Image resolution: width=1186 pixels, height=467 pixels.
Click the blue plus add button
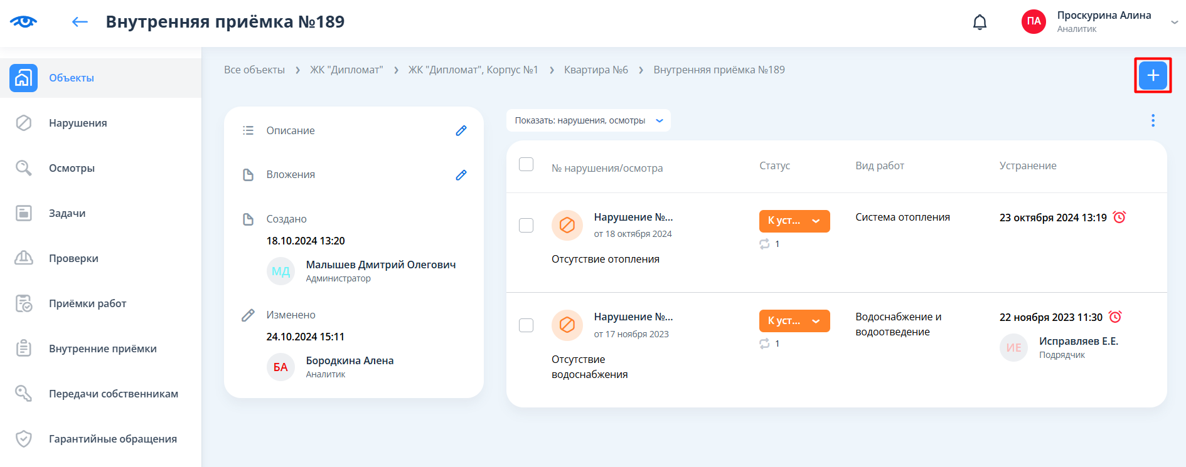point(1152,76)
